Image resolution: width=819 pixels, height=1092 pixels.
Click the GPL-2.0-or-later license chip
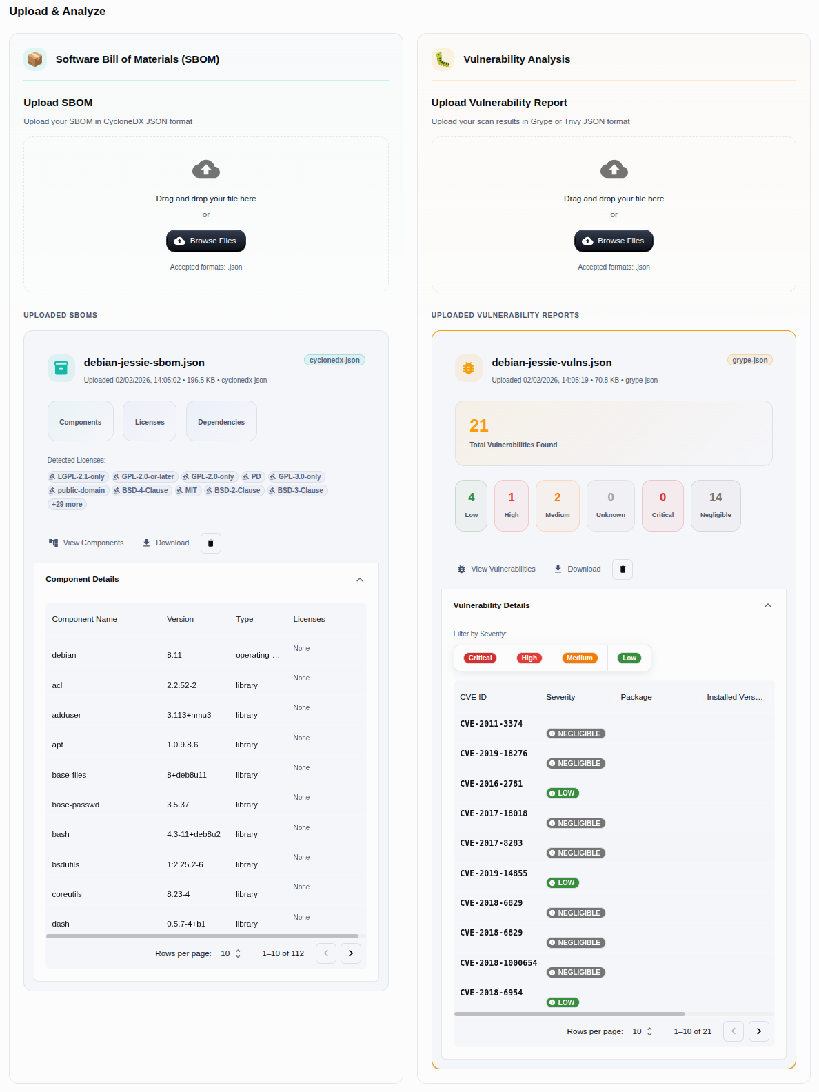pyautogui.click(x=144, y=476)
